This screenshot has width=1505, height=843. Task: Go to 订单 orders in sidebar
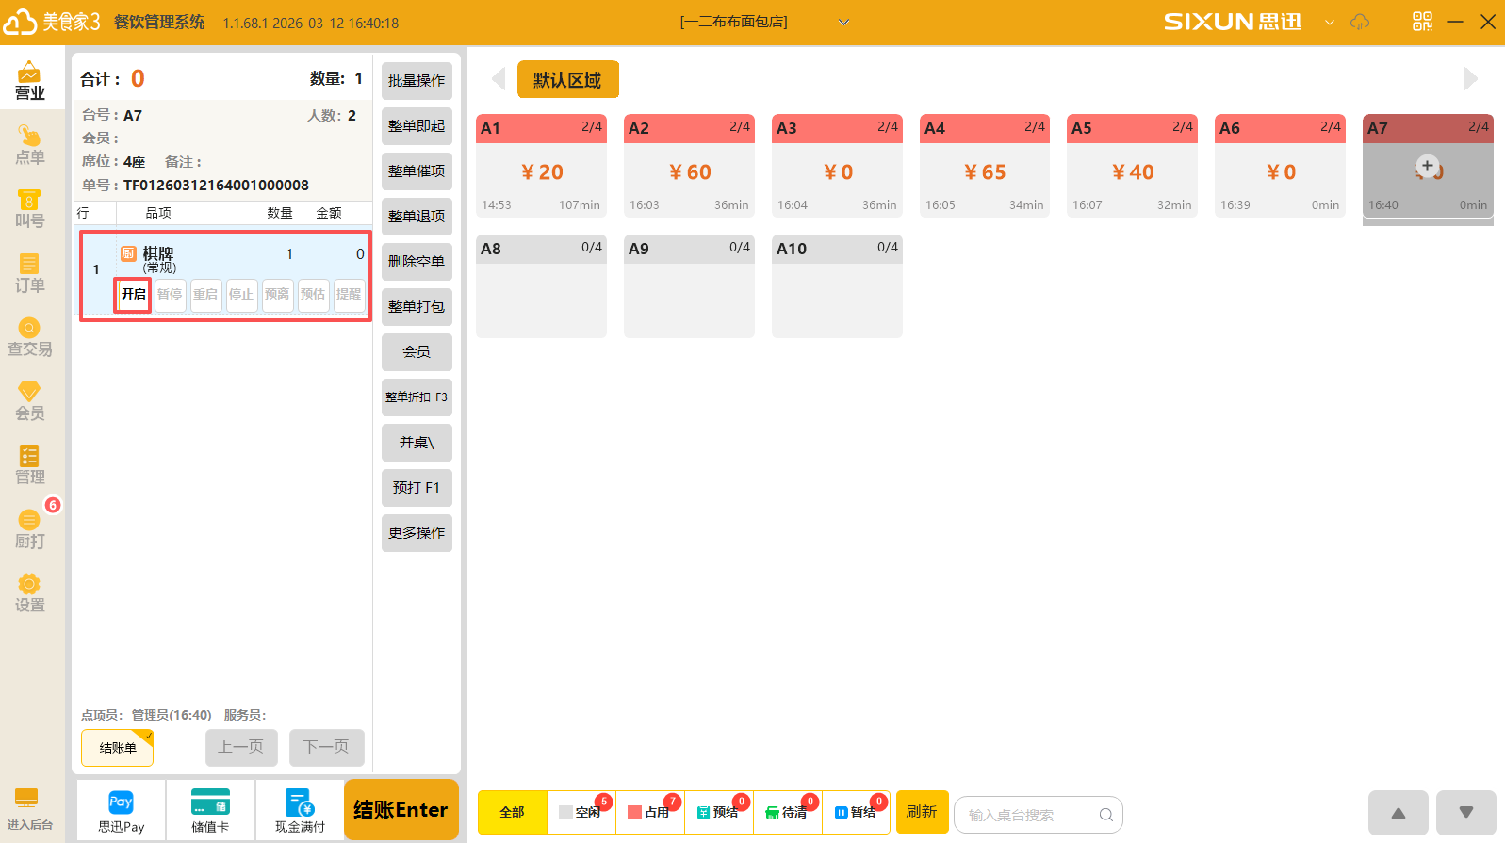pyautogui.click(x=29, y=272)
